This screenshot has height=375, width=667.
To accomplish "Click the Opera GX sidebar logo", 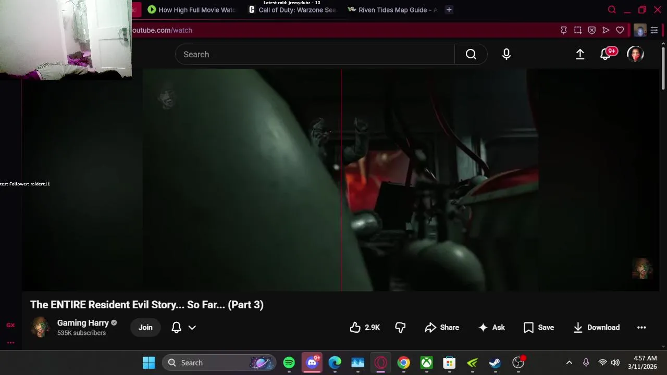I will point(10,325).
